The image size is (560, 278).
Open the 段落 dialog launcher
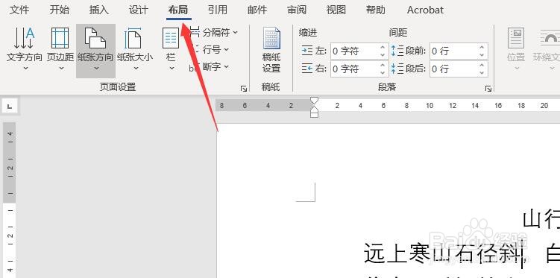coord(488,89)
